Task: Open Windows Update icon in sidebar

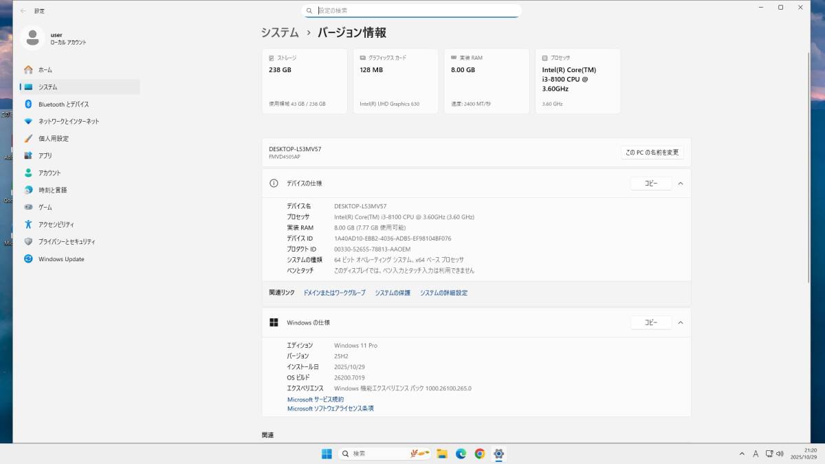Action: click(28, 259)
